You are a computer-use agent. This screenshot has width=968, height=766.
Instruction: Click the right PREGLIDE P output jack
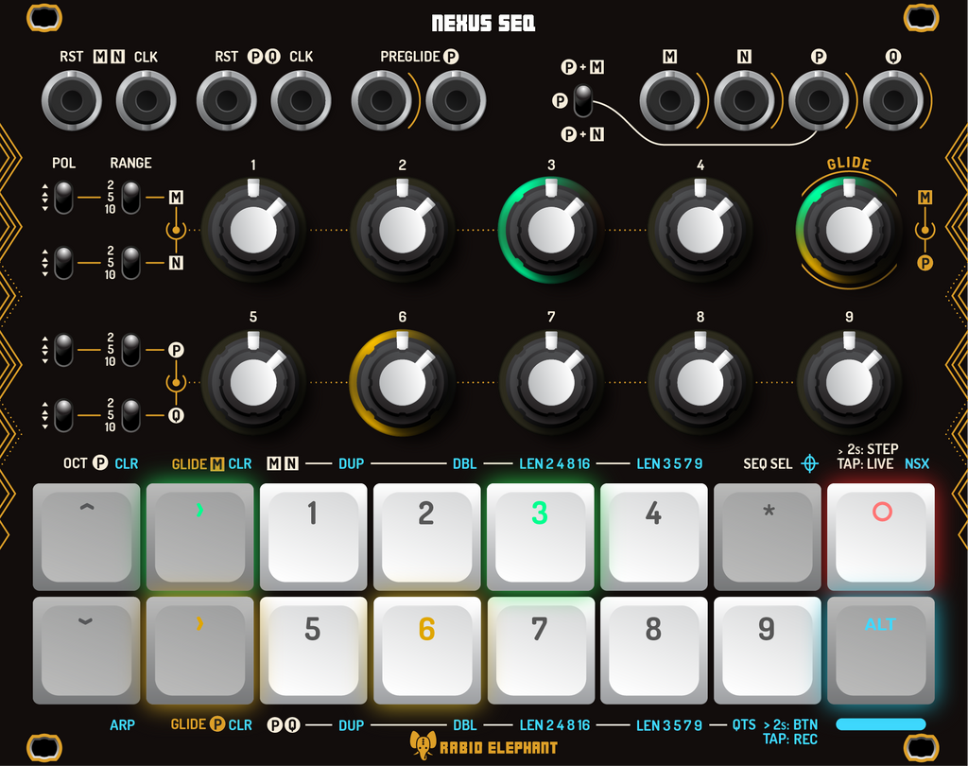(x=456, y=100)
